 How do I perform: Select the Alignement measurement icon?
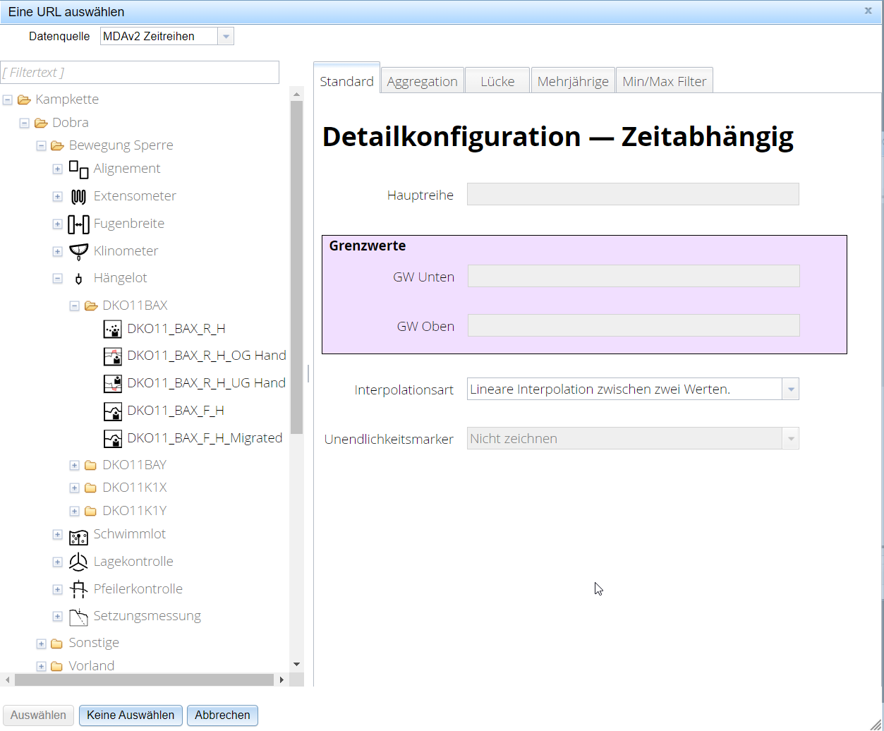click(x=78, y=169)
